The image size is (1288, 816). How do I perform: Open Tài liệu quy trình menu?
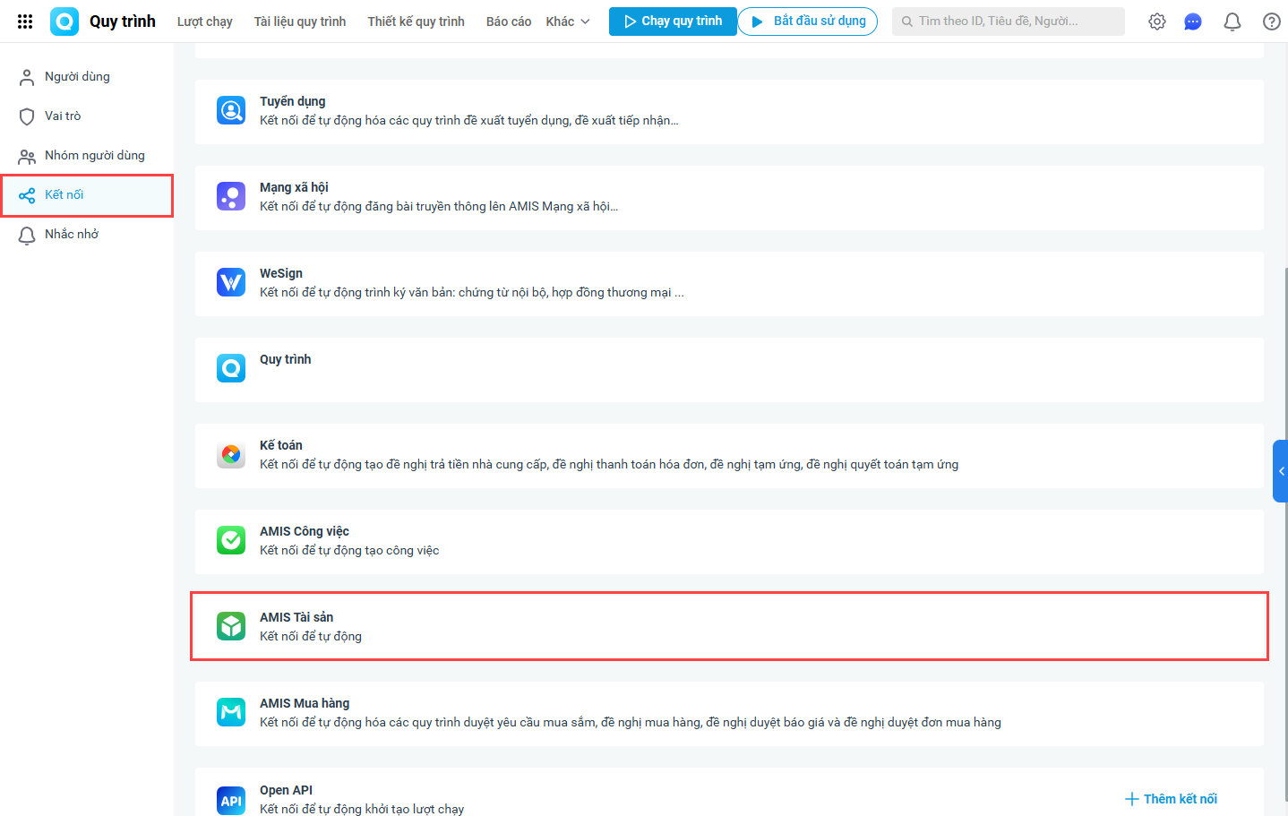pos(300,21)
